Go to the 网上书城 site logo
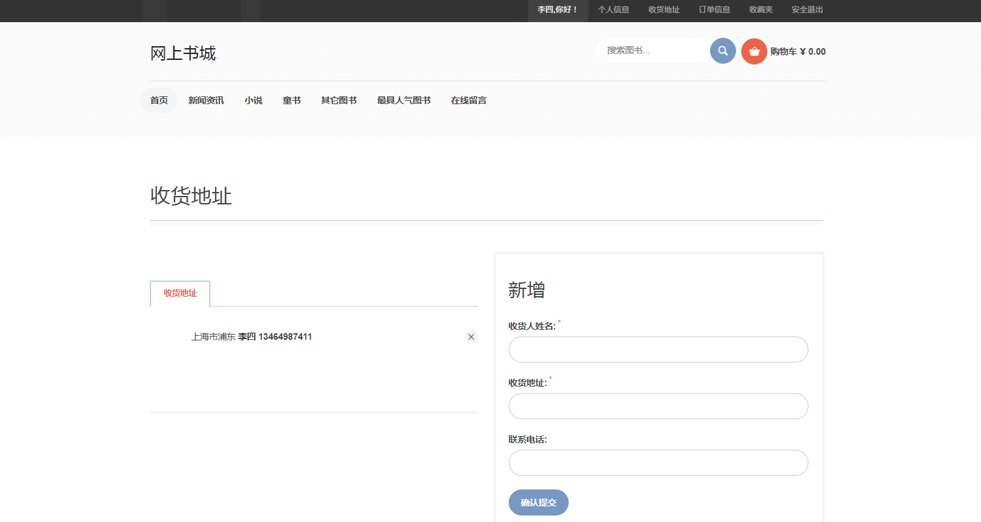The height and width of the screenshot is (522, 981). (183, 53)
